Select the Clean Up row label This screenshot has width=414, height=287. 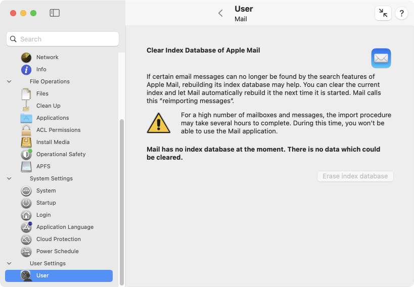(x=49, y=106)
